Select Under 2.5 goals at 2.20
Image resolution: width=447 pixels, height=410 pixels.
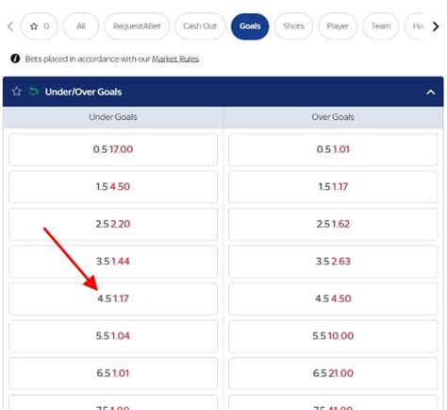[113, 224]
